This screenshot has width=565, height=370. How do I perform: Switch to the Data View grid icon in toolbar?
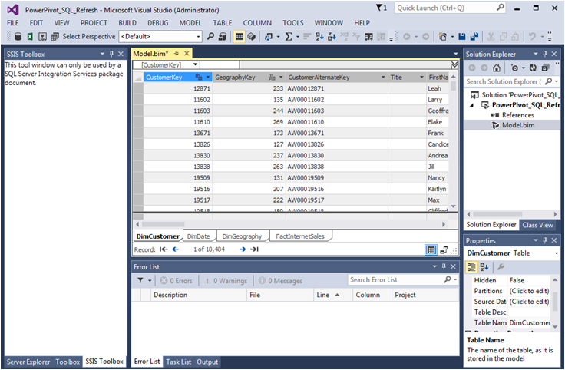[x=240, y=36]
